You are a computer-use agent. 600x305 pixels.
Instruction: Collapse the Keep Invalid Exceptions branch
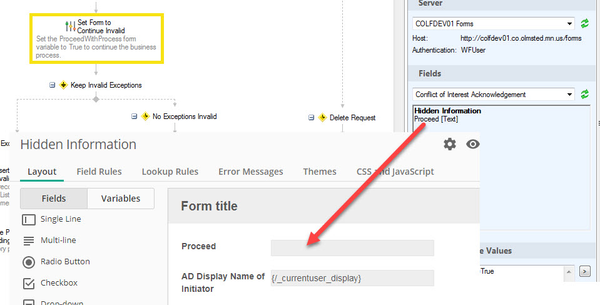tap(53, 85)
